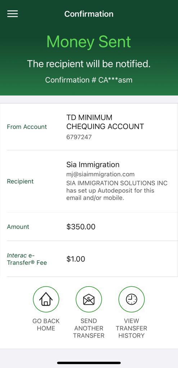Tap the From Account label
The image size is (178, 368).
click(x=27, y=127)
